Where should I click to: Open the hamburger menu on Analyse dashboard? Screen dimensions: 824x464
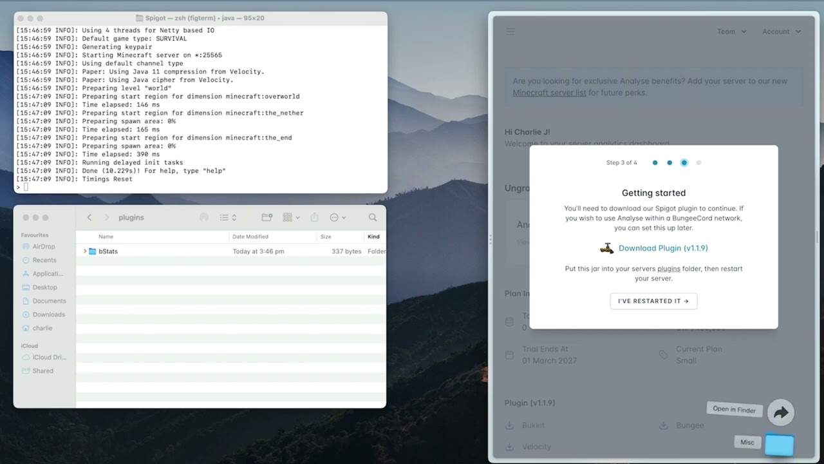coord(510,32)
